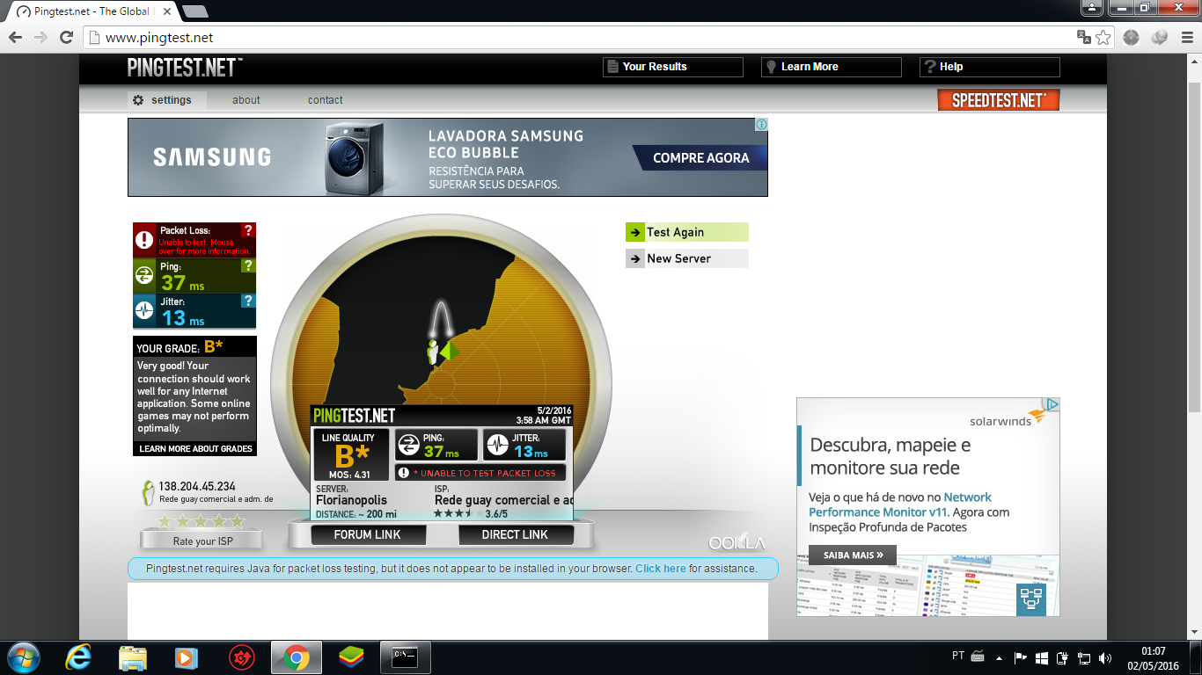Viewport: 1202px width, 675px height.
Task: Open the Command Prompt taskbar icon
Action: point(405,657)
